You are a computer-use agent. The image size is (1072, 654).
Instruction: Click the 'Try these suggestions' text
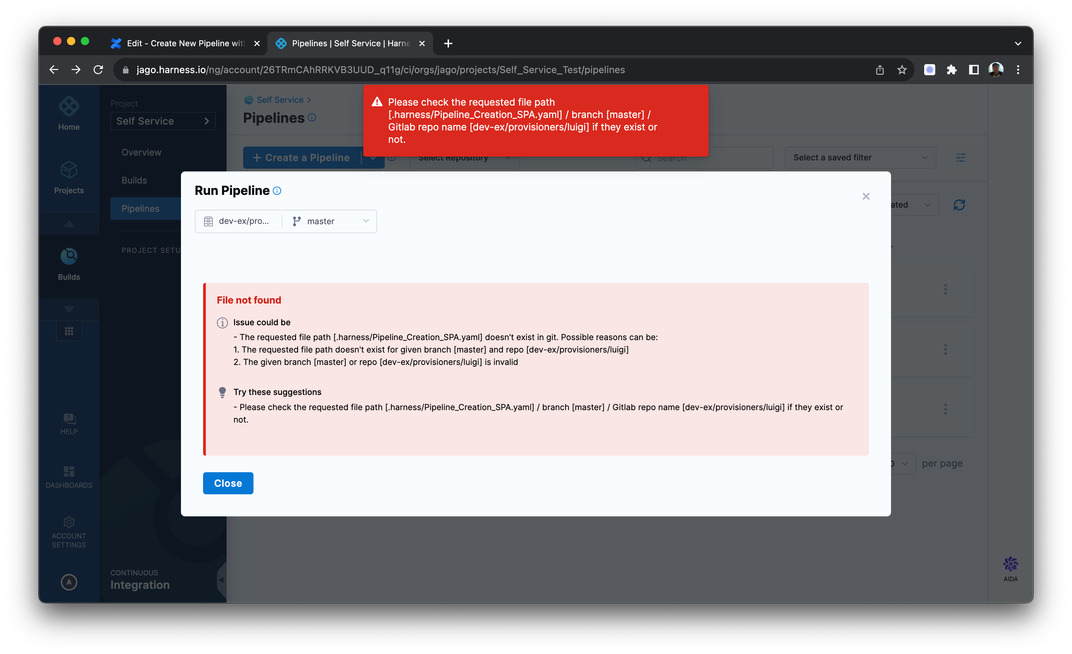click(x=277, y=392)
